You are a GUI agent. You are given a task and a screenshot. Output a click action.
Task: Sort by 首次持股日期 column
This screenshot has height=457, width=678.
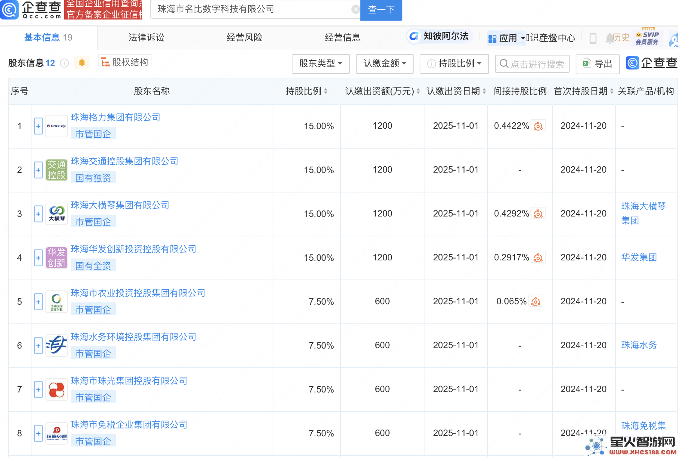click(612, 91)
